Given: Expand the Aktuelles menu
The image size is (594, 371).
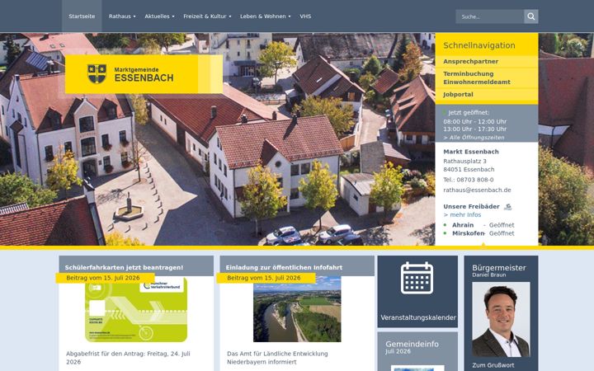Looking at the screenshot, I should (x=159, y=16).
